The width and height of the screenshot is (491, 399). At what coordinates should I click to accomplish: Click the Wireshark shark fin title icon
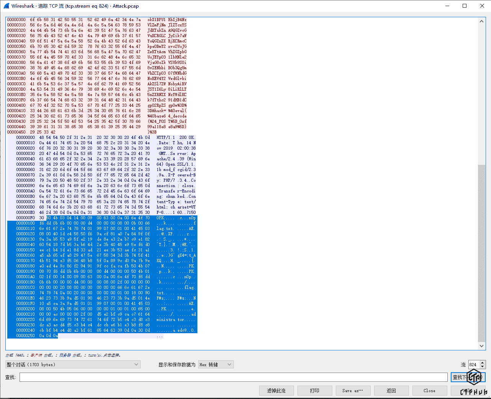coord(6,6)
